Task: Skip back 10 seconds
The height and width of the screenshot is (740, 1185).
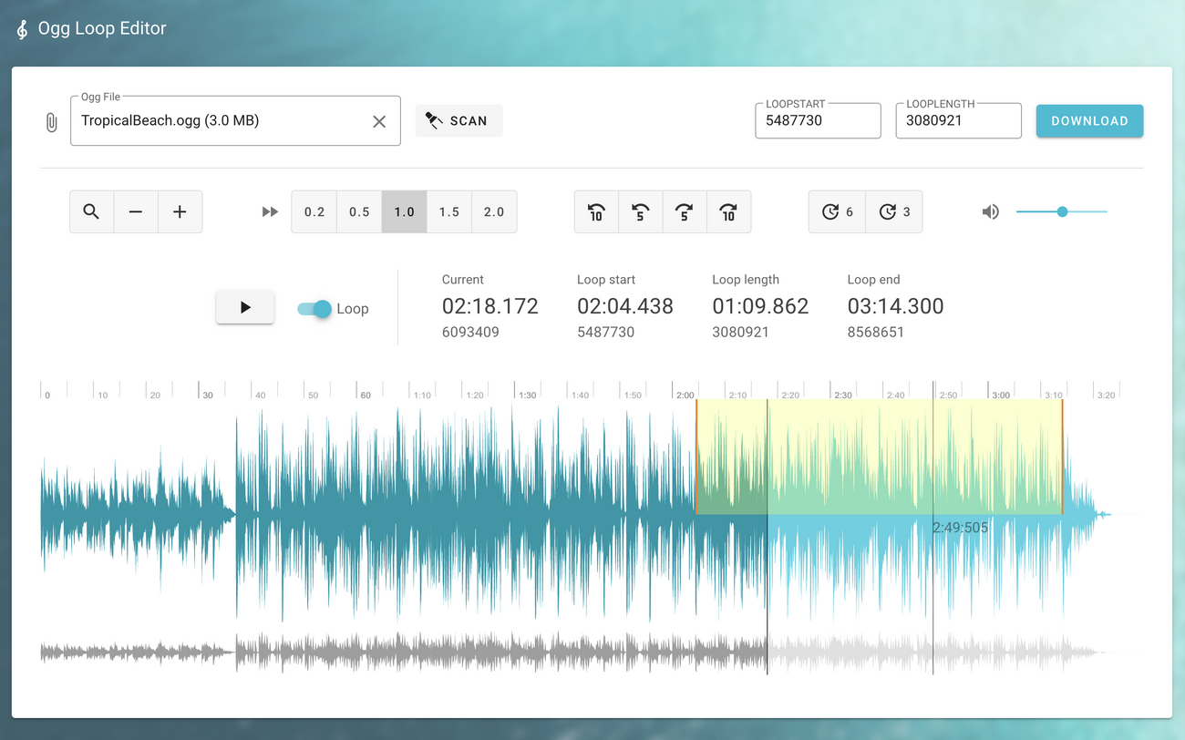Action: [x=595, y=211]
